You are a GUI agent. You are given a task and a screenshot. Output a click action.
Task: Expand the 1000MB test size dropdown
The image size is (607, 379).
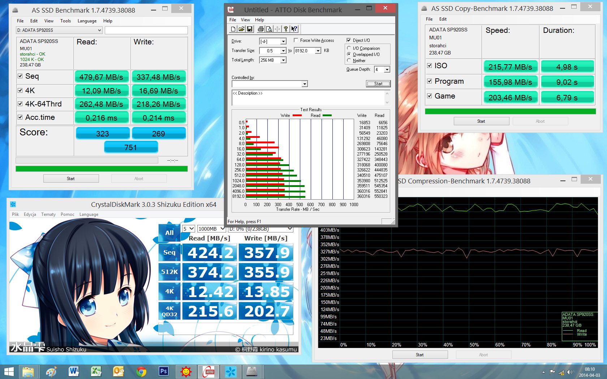click(x=212, y=229)
